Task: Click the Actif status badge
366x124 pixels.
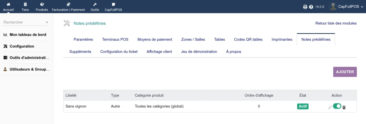Action: (303, 106)
